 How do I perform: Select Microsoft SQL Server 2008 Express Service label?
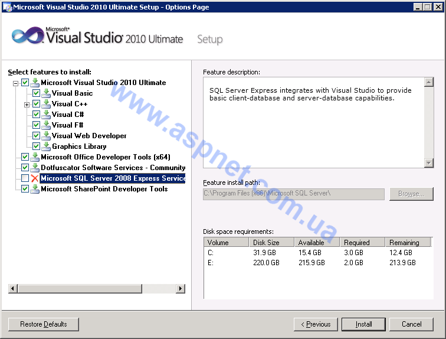(x=113, y=178)
